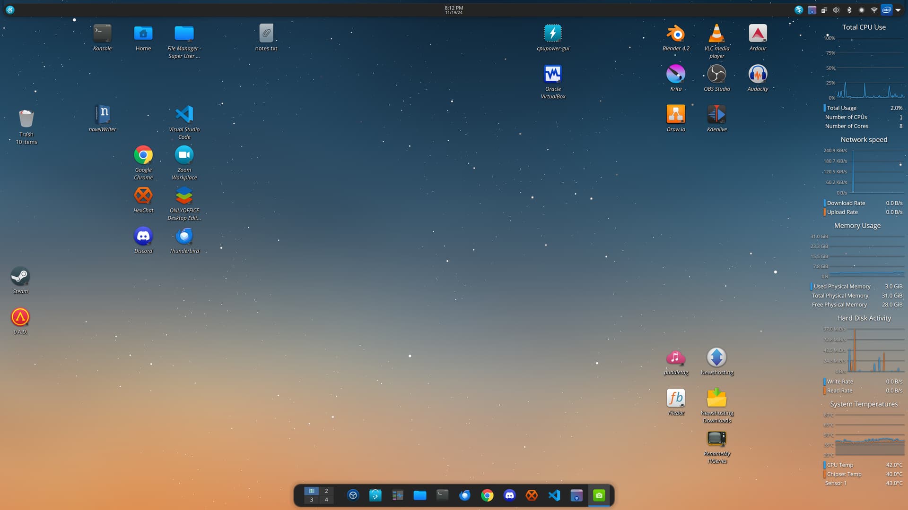Open the volume control in system tray
Image resolution: width=908 pixels, height=510 pixels.
tap(836, 10)
